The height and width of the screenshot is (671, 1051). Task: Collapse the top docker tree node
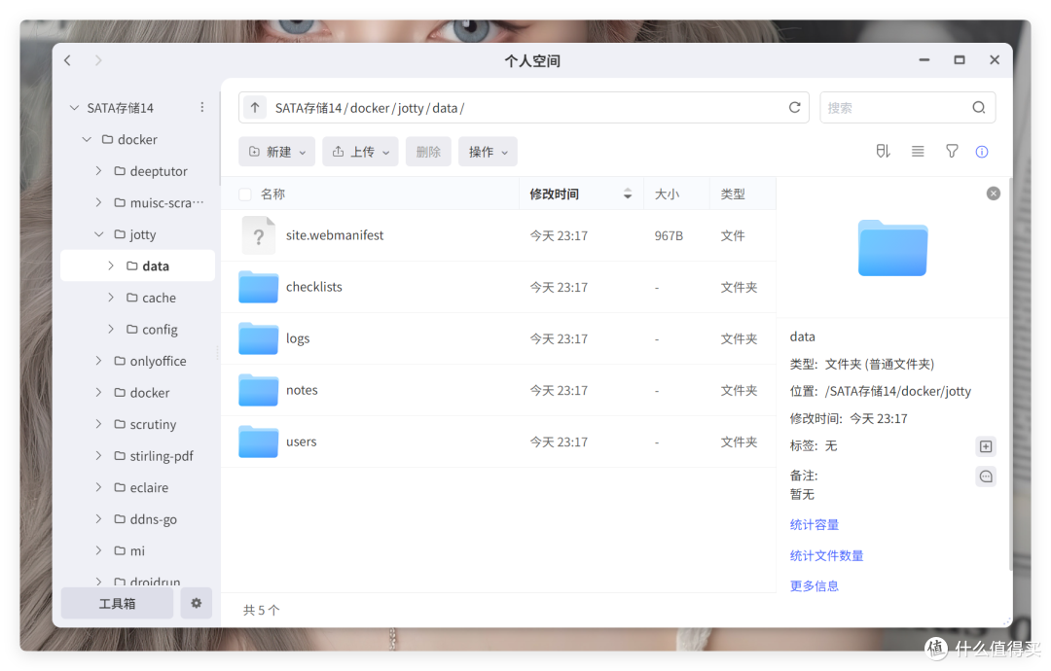tap(87, 139)
